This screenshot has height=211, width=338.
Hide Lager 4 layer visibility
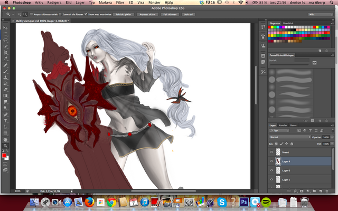271,161
